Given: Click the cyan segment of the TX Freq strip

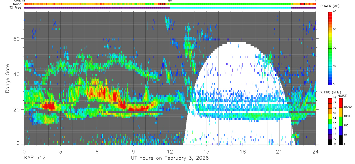Looking at the screenshot, I should click(231, 8).
